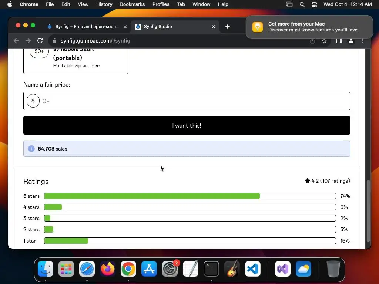Close the Synfig – Free and open-source tab

click(x=125, y=27)
